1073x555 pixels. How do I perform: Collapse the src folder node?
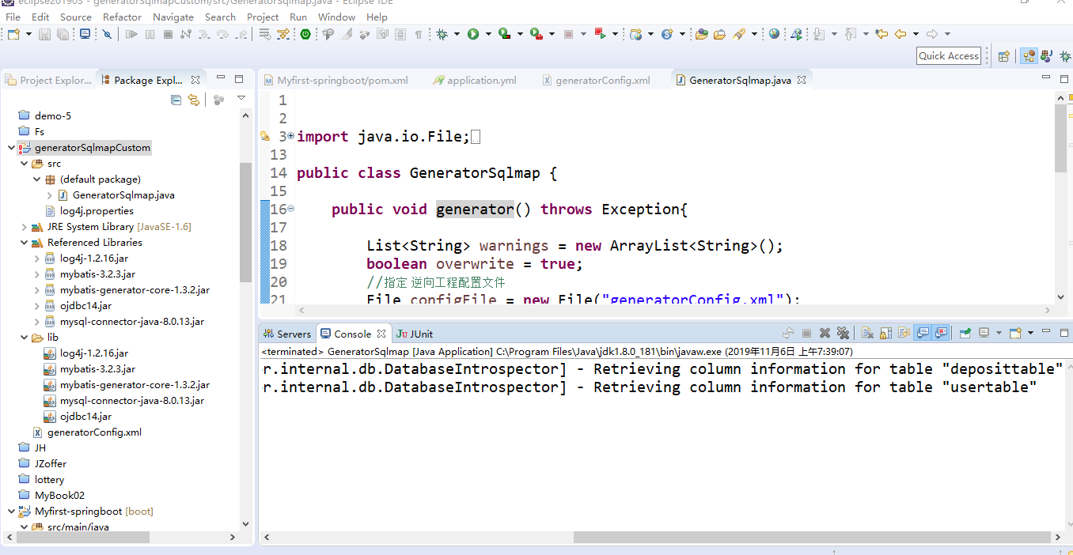24,164
